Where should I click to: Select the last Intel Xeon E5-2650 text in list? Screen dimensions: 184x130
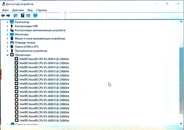44,120
